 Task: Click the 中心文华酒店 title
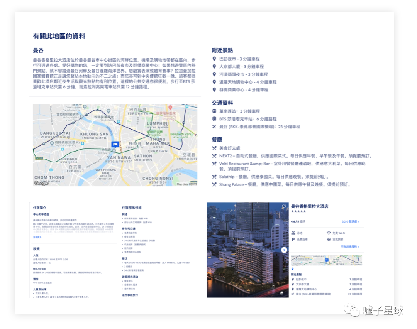point(41,214)
